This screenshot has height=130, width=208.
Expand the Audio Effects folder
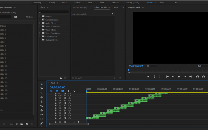click(x=40, y=23)
